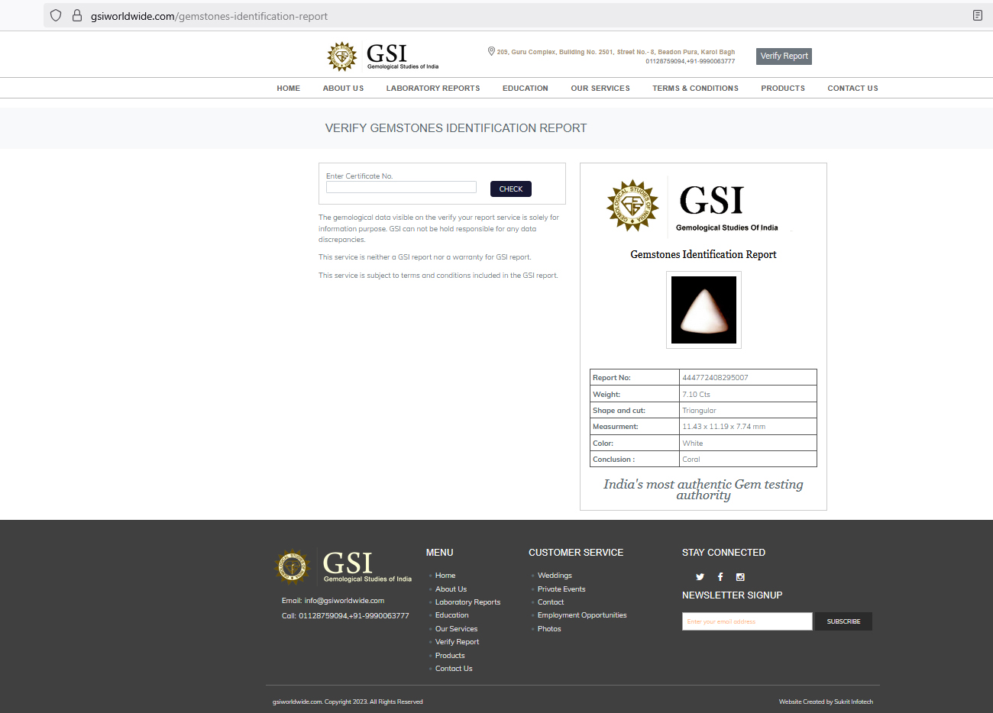993x713 pixels.
Task: Open the footer About Us link
Action: coord(451,589)
